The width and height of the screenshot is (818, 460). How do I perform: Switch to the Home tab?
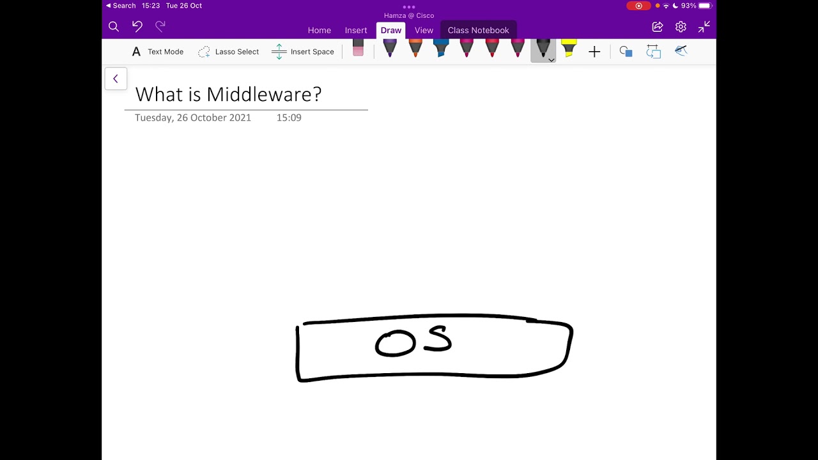pos(319,30)
